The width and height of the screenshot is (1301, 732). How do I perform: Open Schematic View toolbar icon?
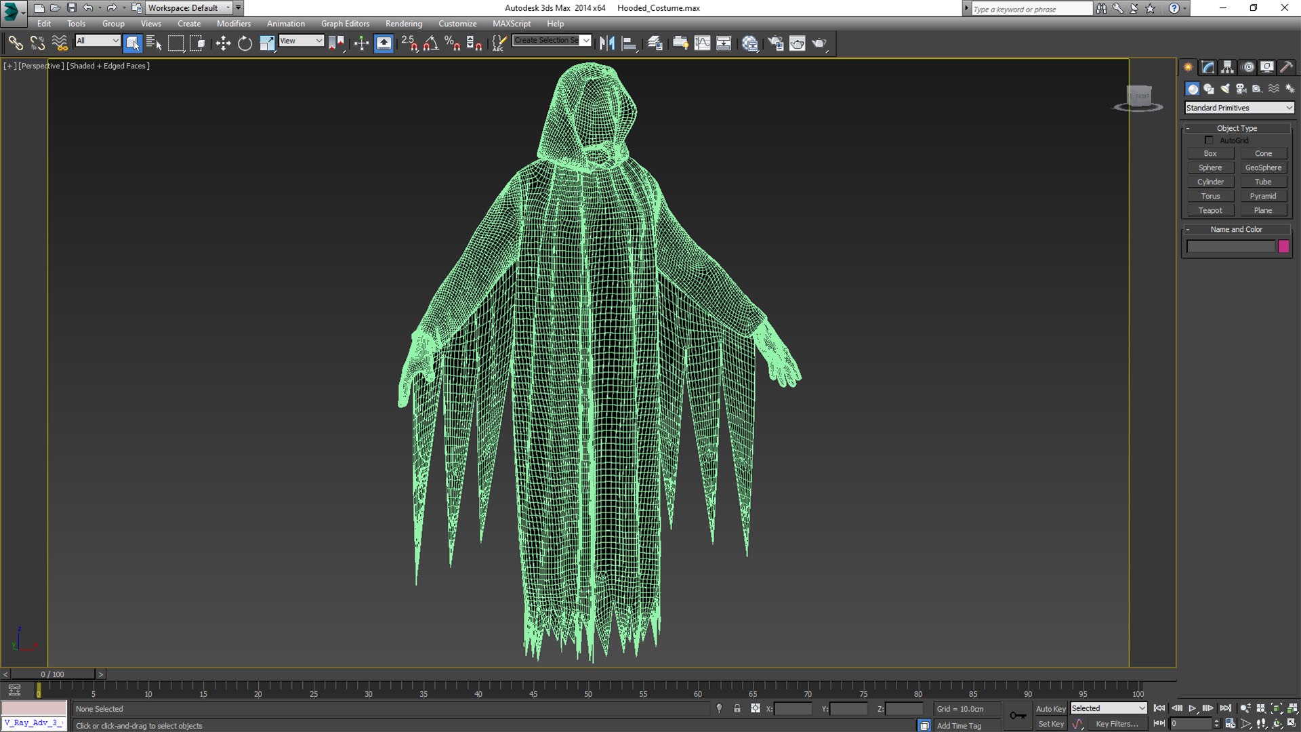coord(724,43)
